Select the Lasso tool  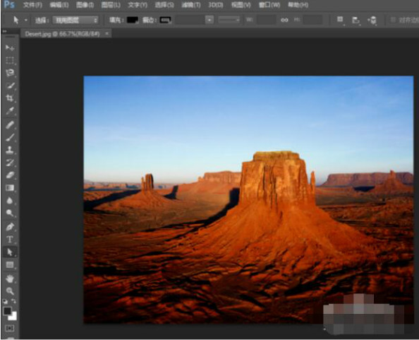point(10,73)
